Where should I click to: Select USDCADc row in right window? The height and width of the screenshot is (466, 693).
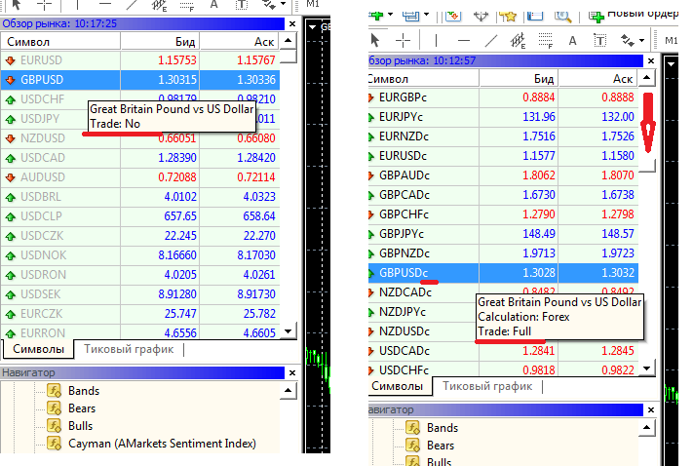coord(503,351)
